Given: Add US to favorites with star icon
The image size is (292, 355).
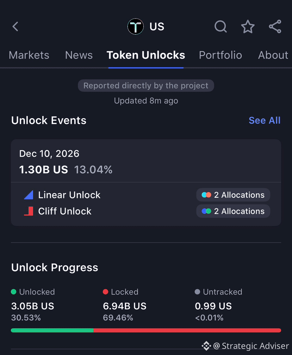Looking at the screenshot, I should click(x=248, y=26).
